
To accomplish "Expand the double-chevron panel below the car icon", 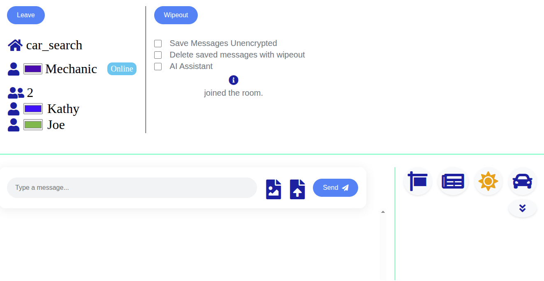I will (x=522, y=208).
